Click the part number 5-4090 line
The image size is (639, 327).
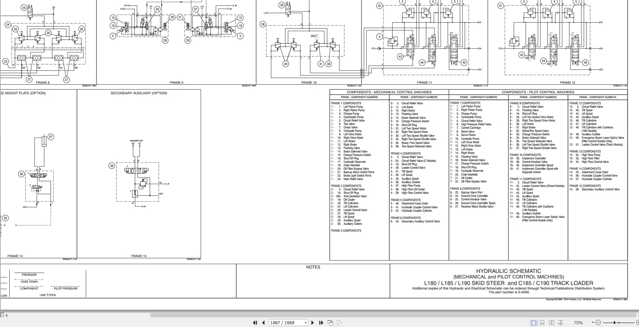509,292
